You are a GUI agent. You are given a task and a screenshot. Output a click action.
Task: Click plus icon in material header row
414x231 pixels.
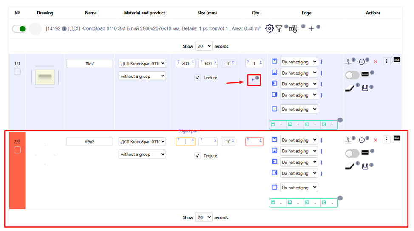(x=311, y=29)
